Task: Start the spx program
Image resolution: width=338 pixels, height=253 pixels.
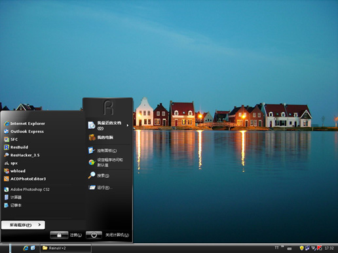Action: (11, 163)
